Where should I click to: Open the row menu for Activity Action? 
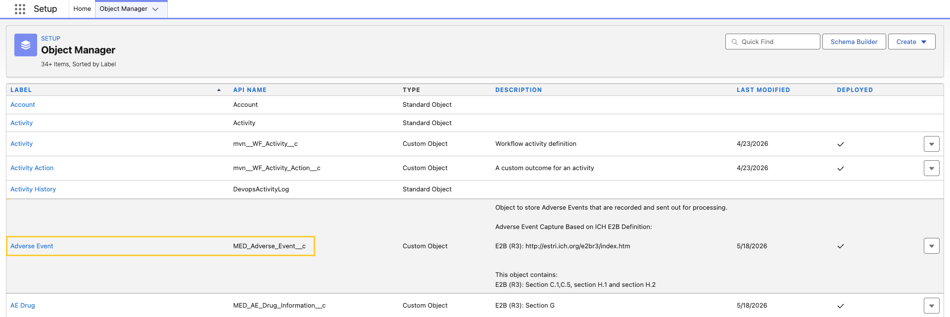pyautogui.click(x=931, y=168)
